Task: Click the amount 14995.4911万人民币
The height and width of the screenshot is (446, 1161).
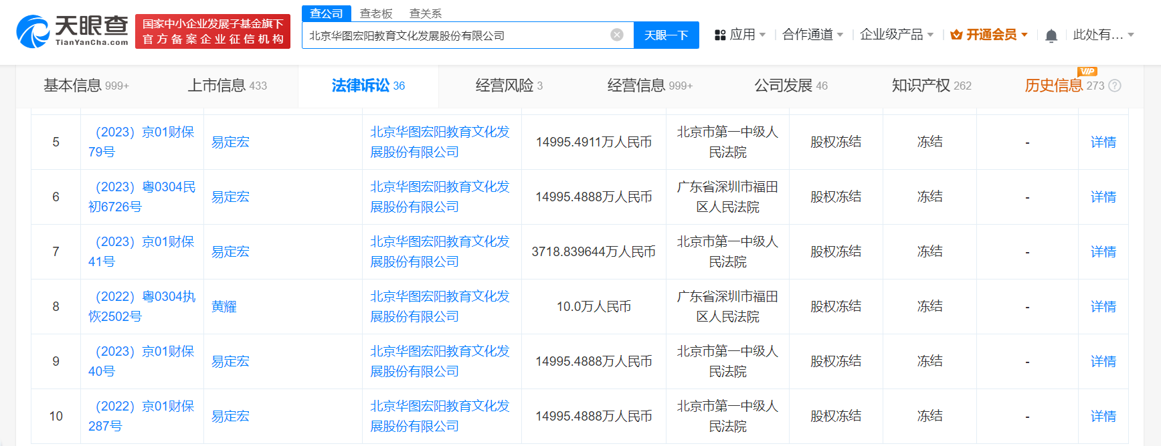Action: pyautogui.click(x=594, y=142)
